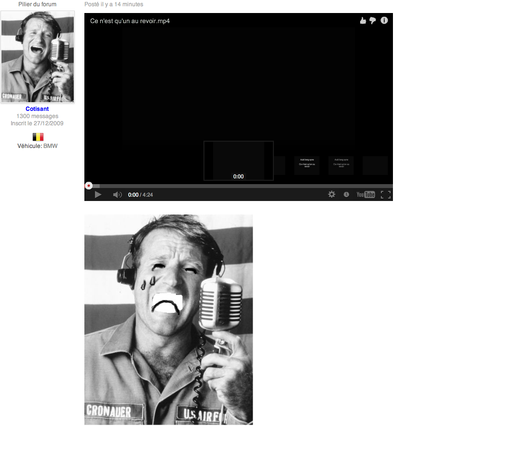The width and height of the screenshot is (513, 469).
Task: Click the 'Véhicule: BMW' text
Action: click(37, 146)
